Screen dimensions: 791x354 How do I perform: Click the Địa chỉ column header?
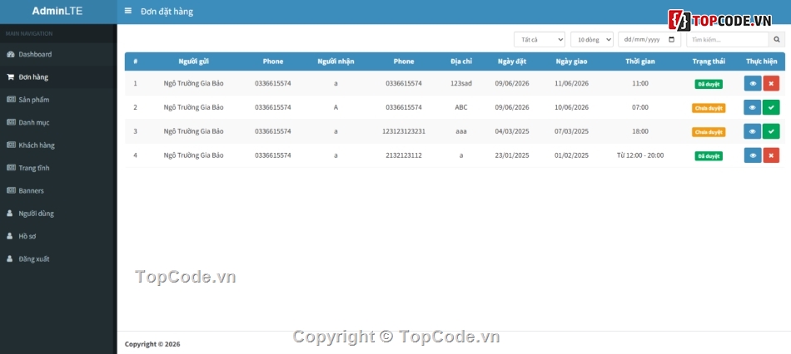point(461,61)
